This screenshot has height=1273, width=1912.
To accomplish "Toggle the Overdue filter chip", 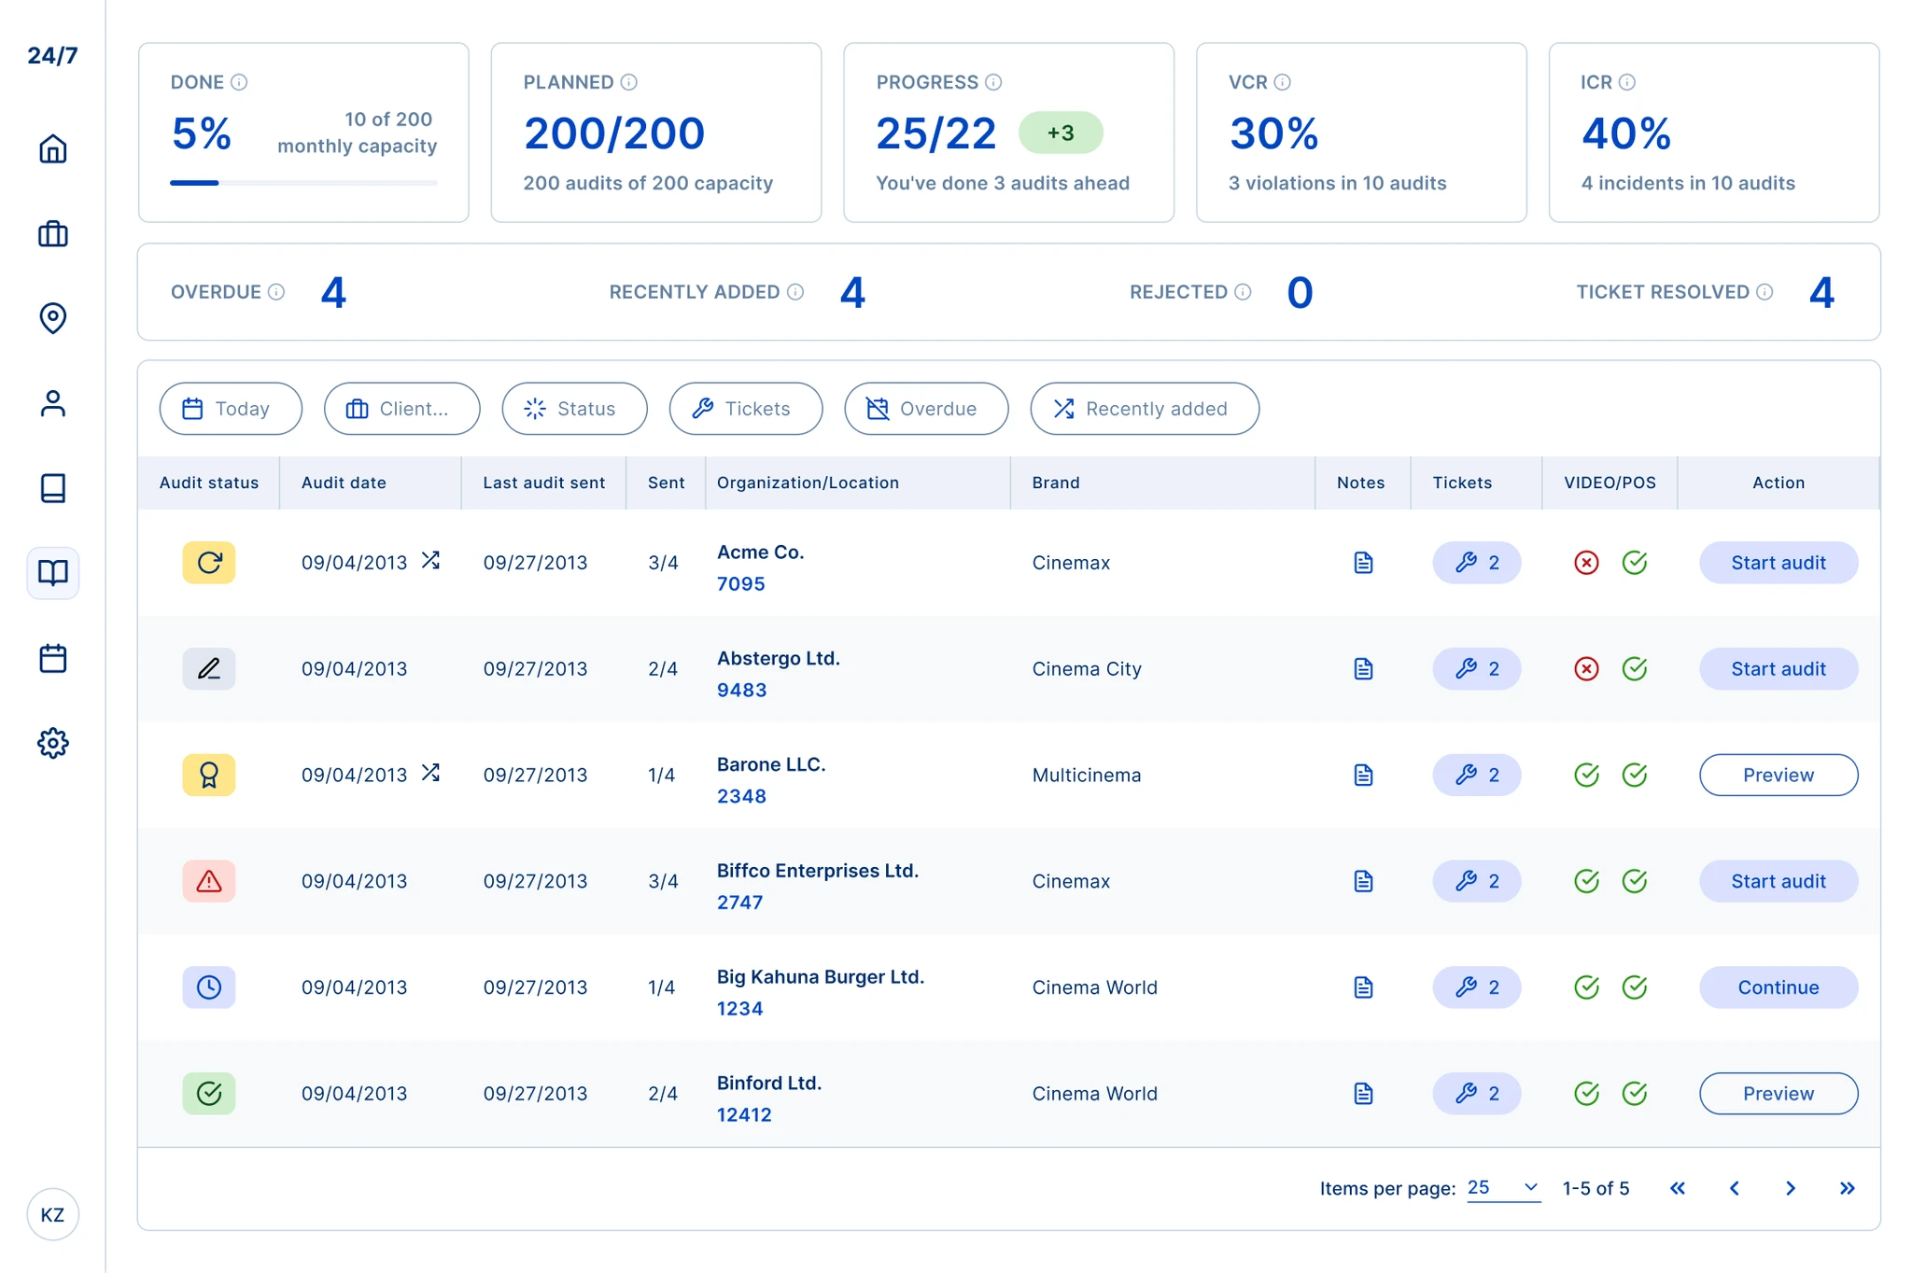I will pyautogui.click(x=925, y=409).
